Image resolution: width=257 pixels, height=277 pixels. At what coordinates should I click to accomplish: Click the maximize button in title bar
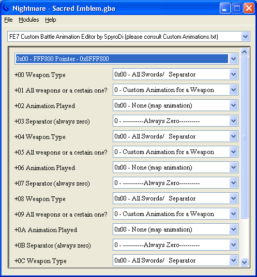[237, 8]
